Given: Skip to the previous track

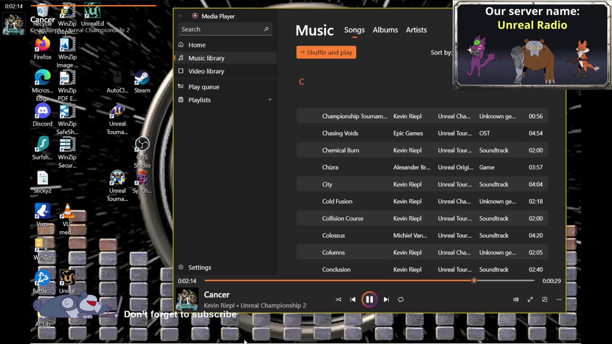Looking at the screenshot, I should pyautogui.click(x=353, y=300).
